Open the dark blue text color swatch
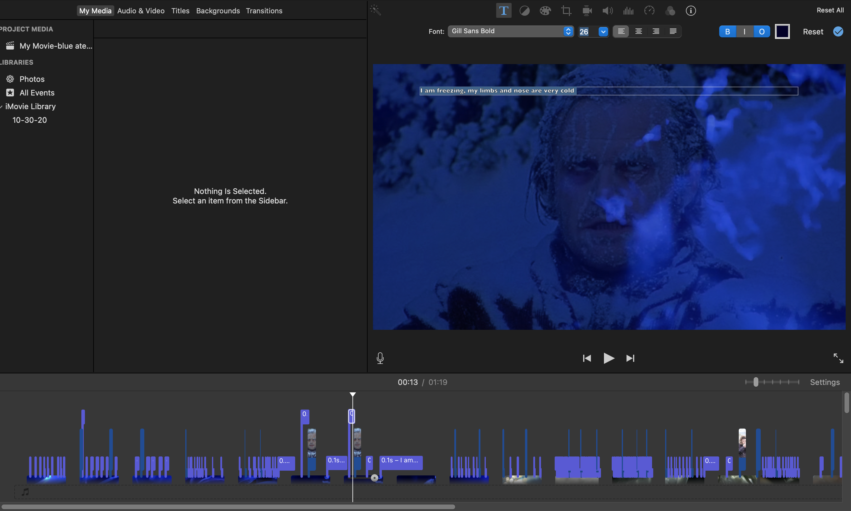851x511 pixels. click(782, 31)
